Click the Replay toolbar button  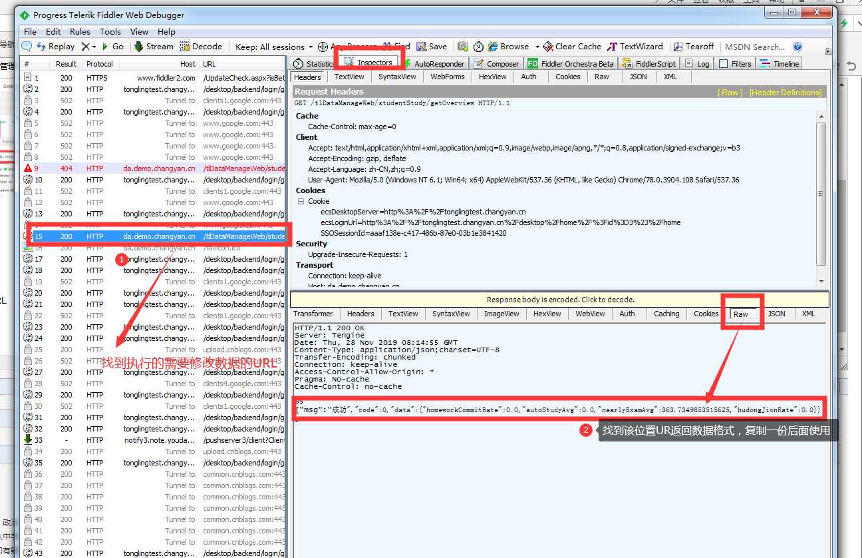pos(56,47)
